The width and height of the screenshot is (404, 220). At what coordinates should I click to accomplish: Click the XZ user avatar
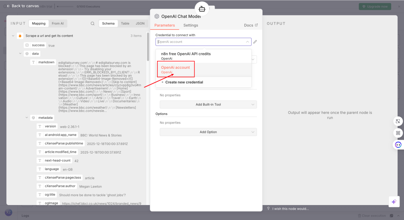click(x=9, y=212)
